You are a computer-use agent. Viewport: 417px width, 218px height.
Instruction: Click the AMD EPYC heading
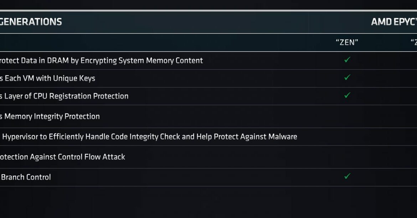click(394, 22)
